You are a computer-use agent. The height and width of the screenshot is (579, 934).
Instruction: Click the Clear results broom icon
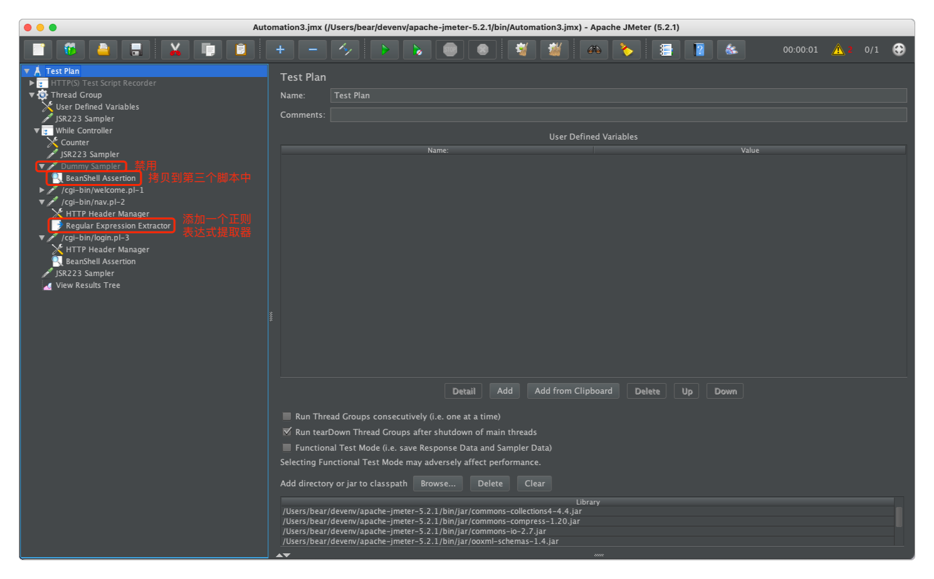click(522, 49)
